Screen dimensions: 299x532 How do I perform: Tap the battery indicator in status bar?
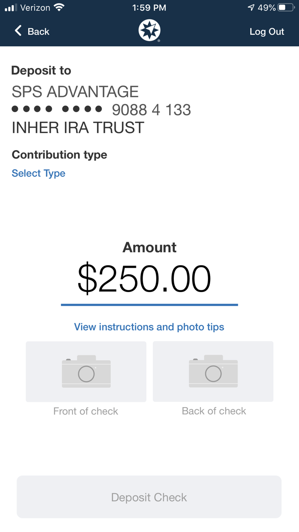coord(286,7)
